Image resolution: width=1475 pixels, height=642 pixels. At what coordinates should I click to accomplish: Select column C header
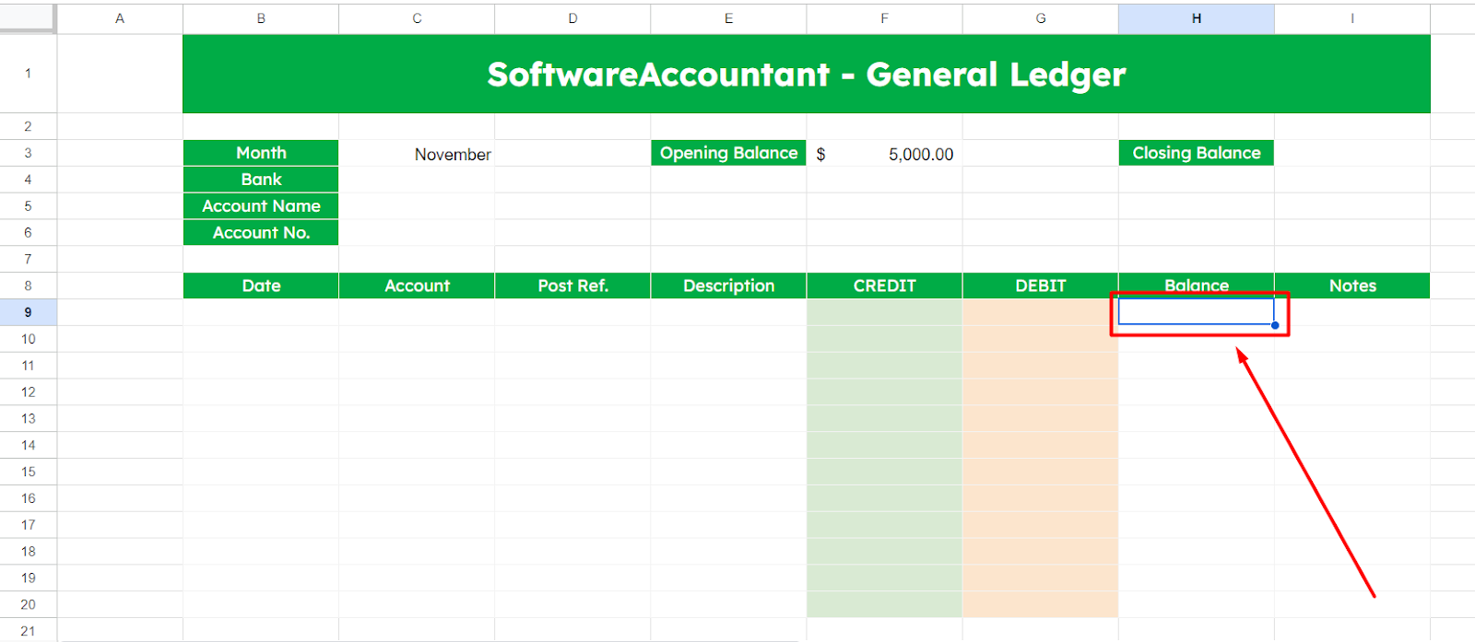click(x=417, y=18)
